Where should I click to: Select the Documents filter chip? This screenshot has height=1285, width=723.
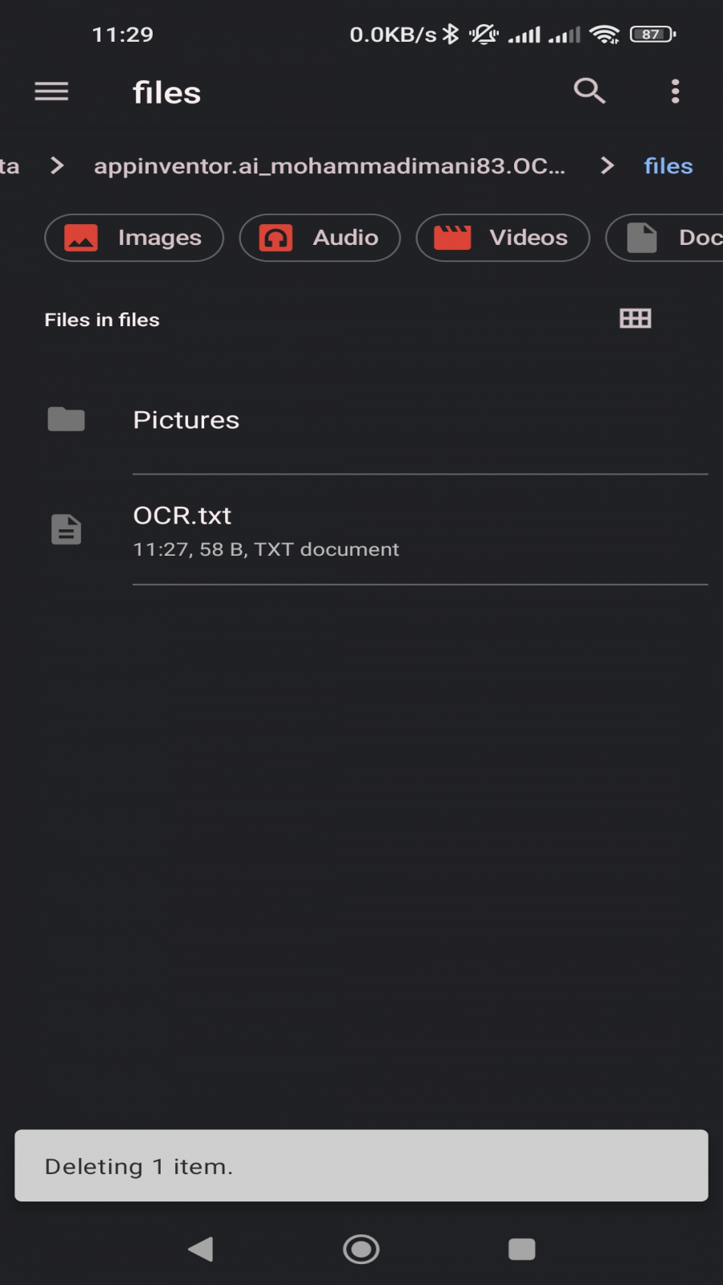[x=665, y=238]
